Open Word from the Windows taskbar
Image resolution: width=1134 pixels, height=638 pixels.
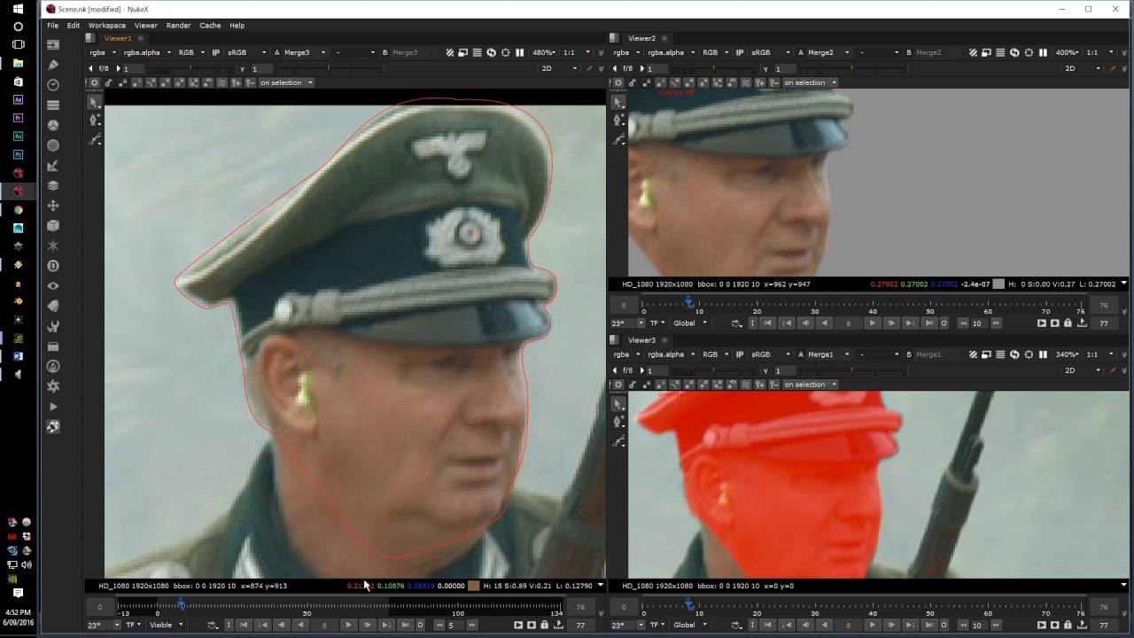click(x=18, y=356)
